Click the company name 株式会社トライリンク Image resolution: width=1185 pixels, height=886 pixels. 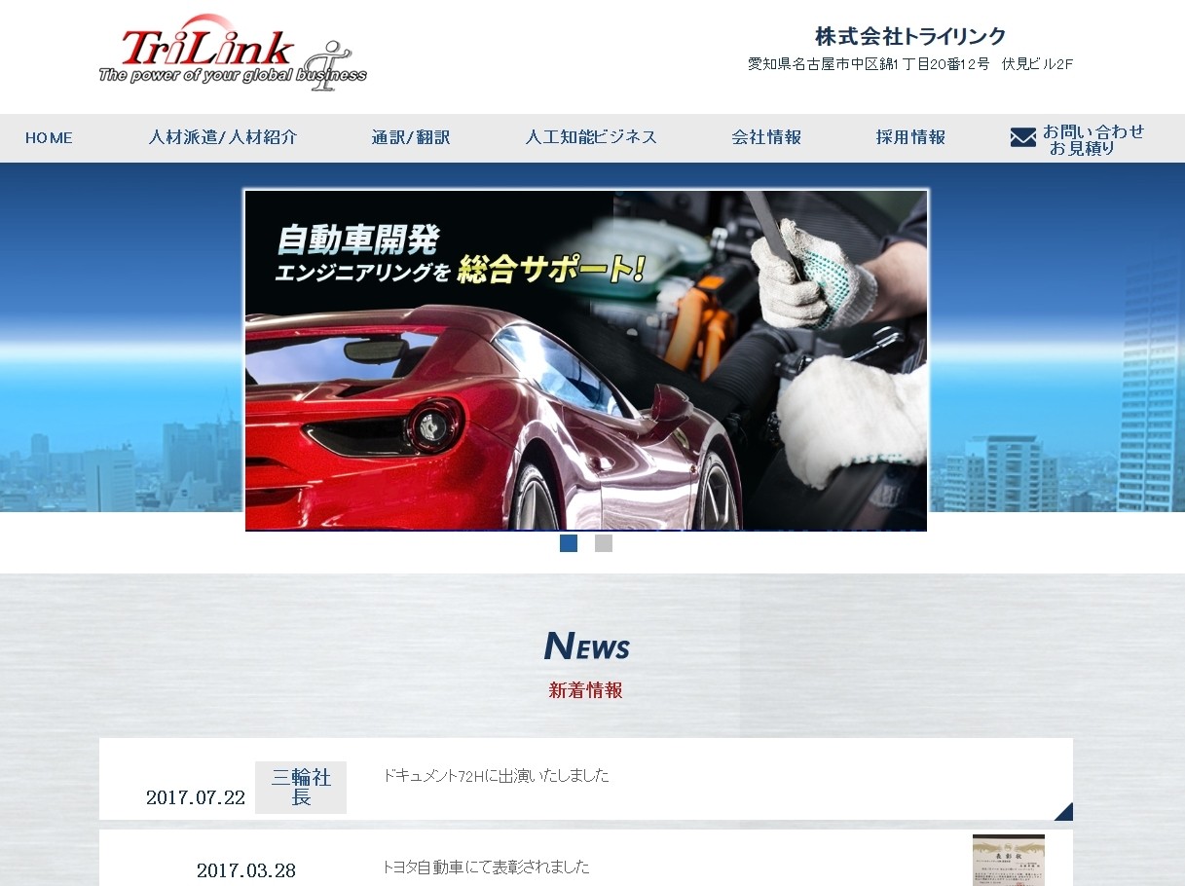point(908,35)
